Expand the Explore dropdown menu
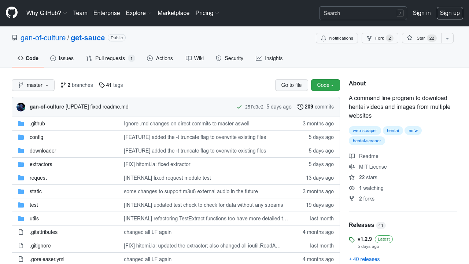The image size is (469, 264). [139, 13]
